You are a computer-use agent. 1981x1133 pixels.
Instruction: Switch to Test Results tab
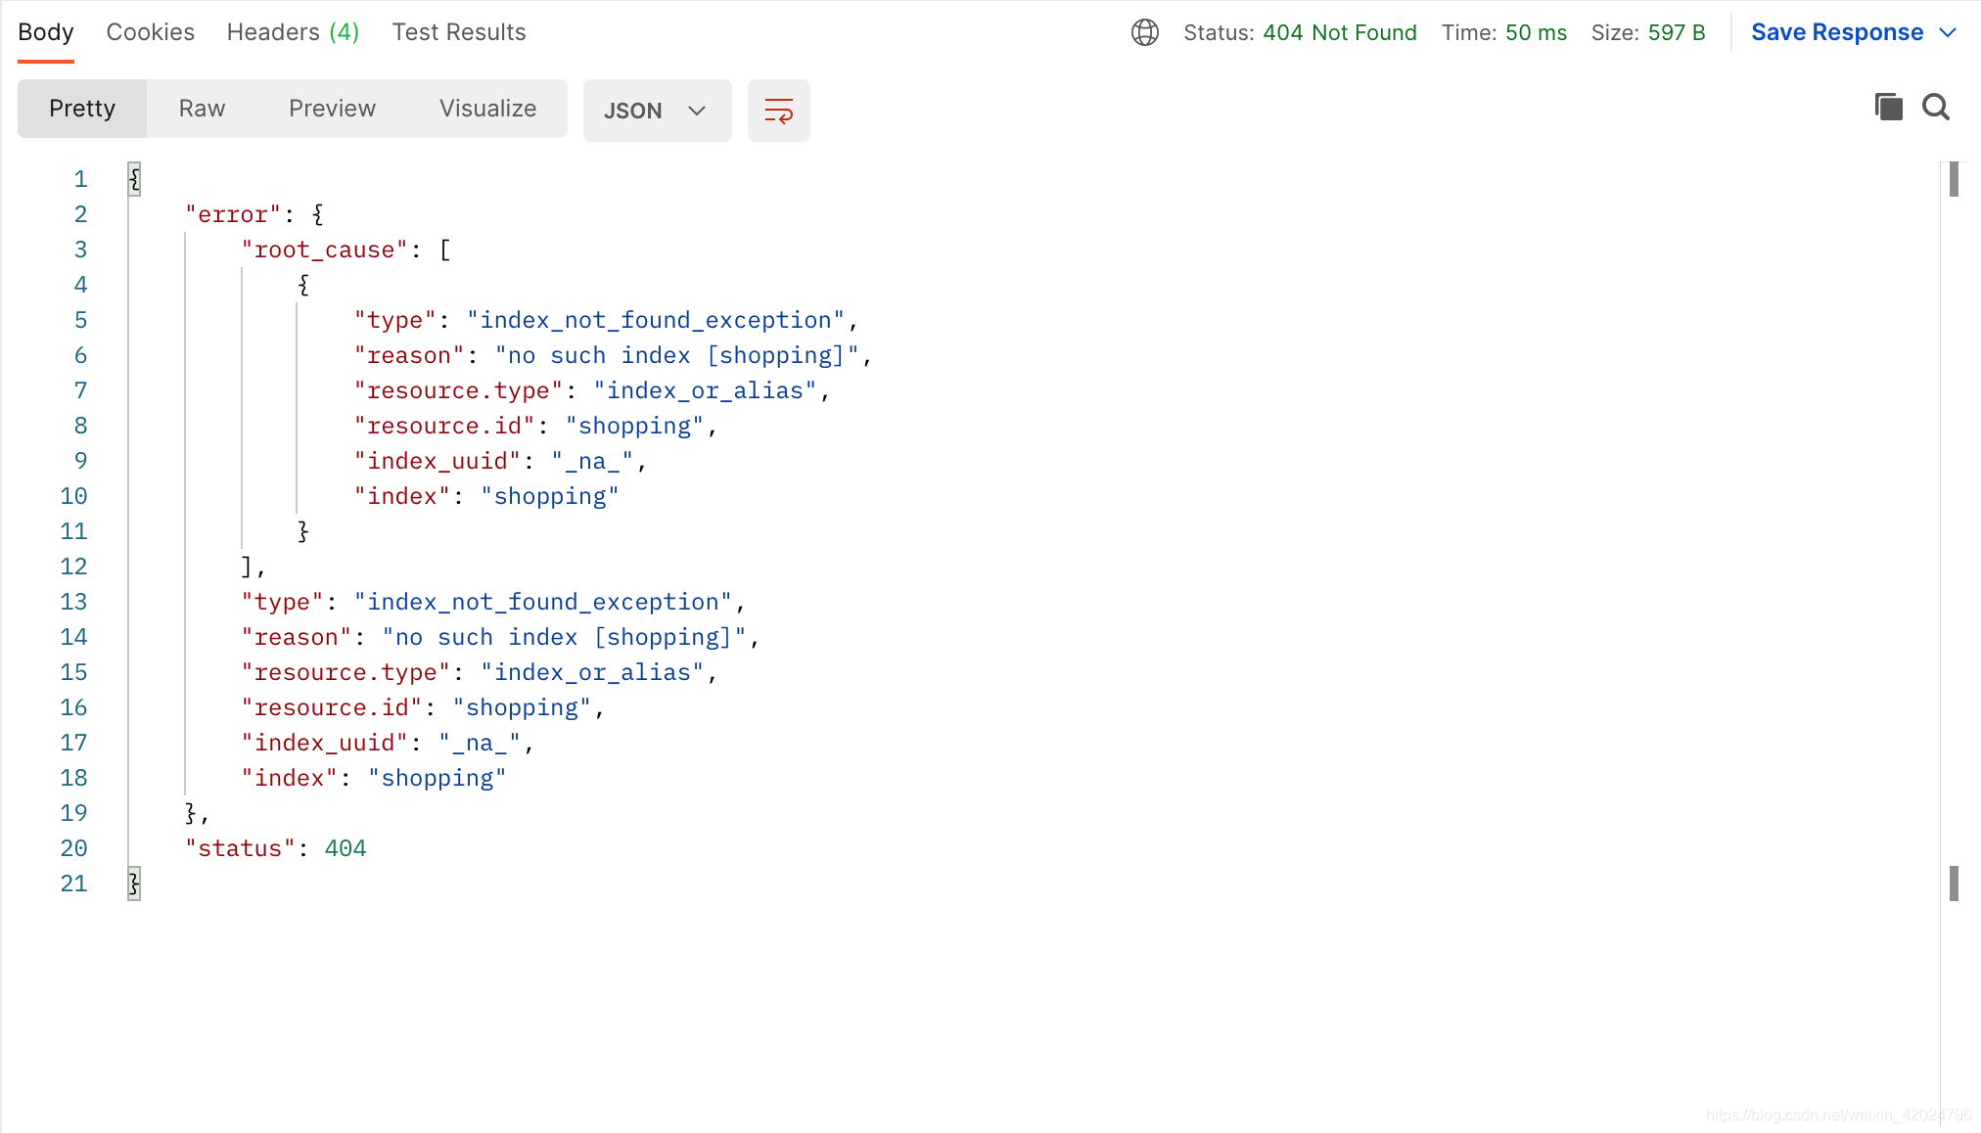click(459, 32)
